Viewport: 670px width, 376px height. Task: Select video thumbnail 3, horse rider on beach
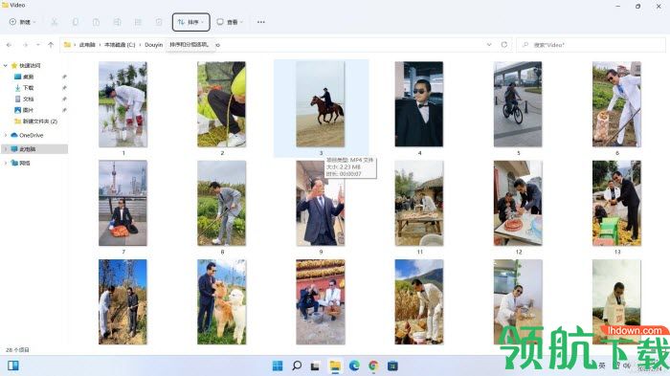point(321,104)
